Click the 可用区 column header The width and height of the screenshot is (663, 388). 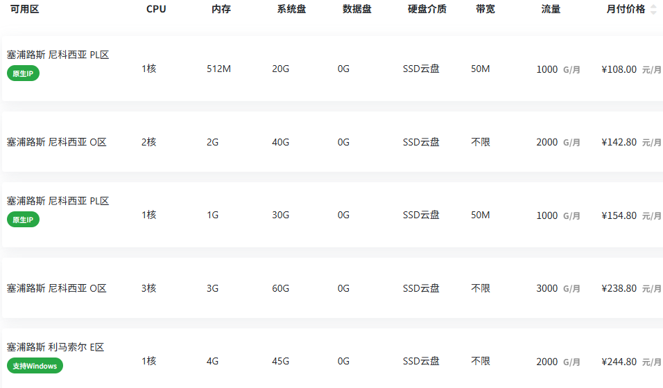pos(24,9)
